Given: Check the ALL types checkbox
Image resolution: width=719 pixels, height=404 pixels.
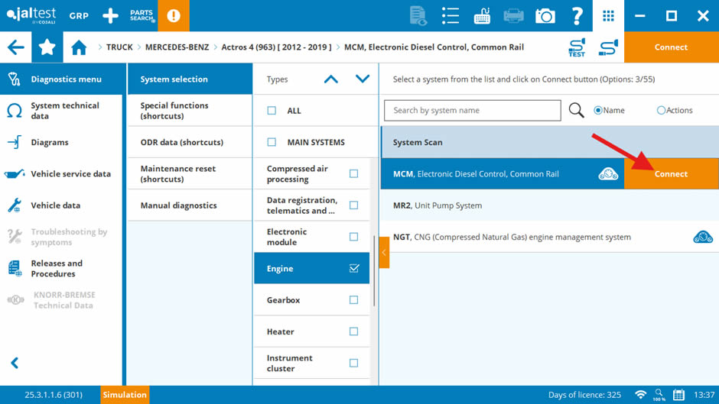Looking at the screenshot, I should tap(272, 111).
